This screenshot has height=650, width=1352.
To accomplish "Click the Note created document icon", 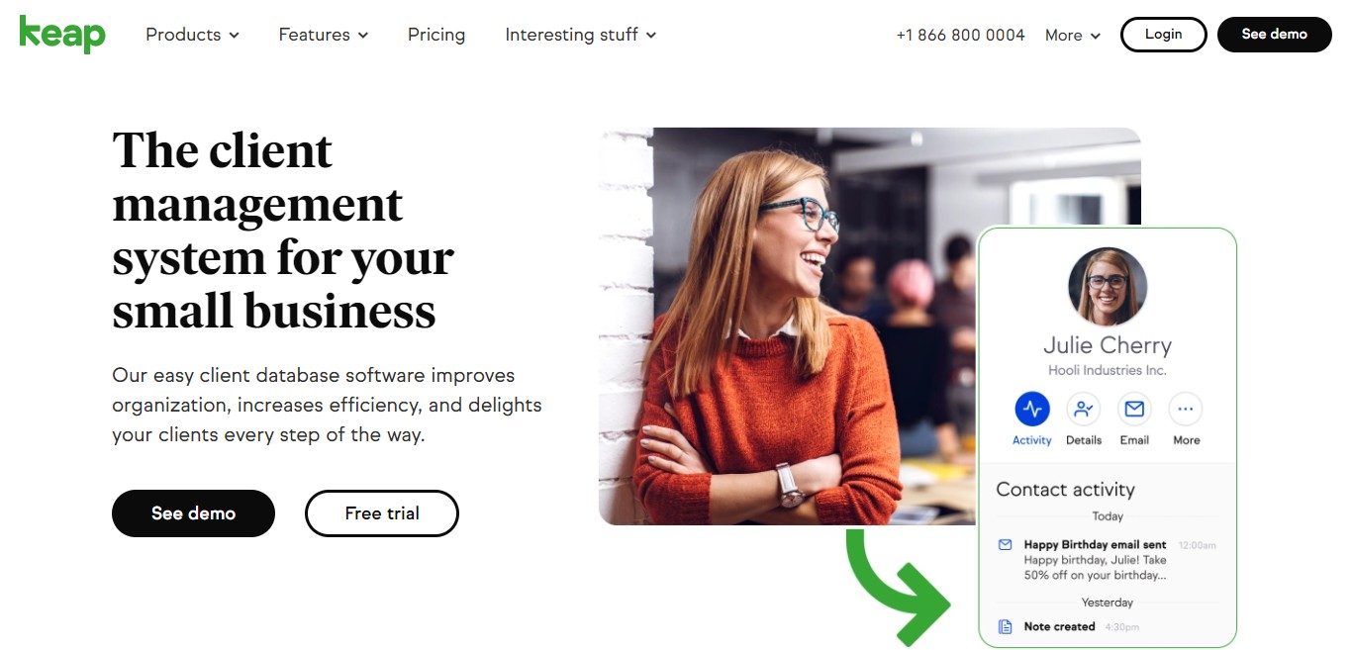I will click(1006, 626).
